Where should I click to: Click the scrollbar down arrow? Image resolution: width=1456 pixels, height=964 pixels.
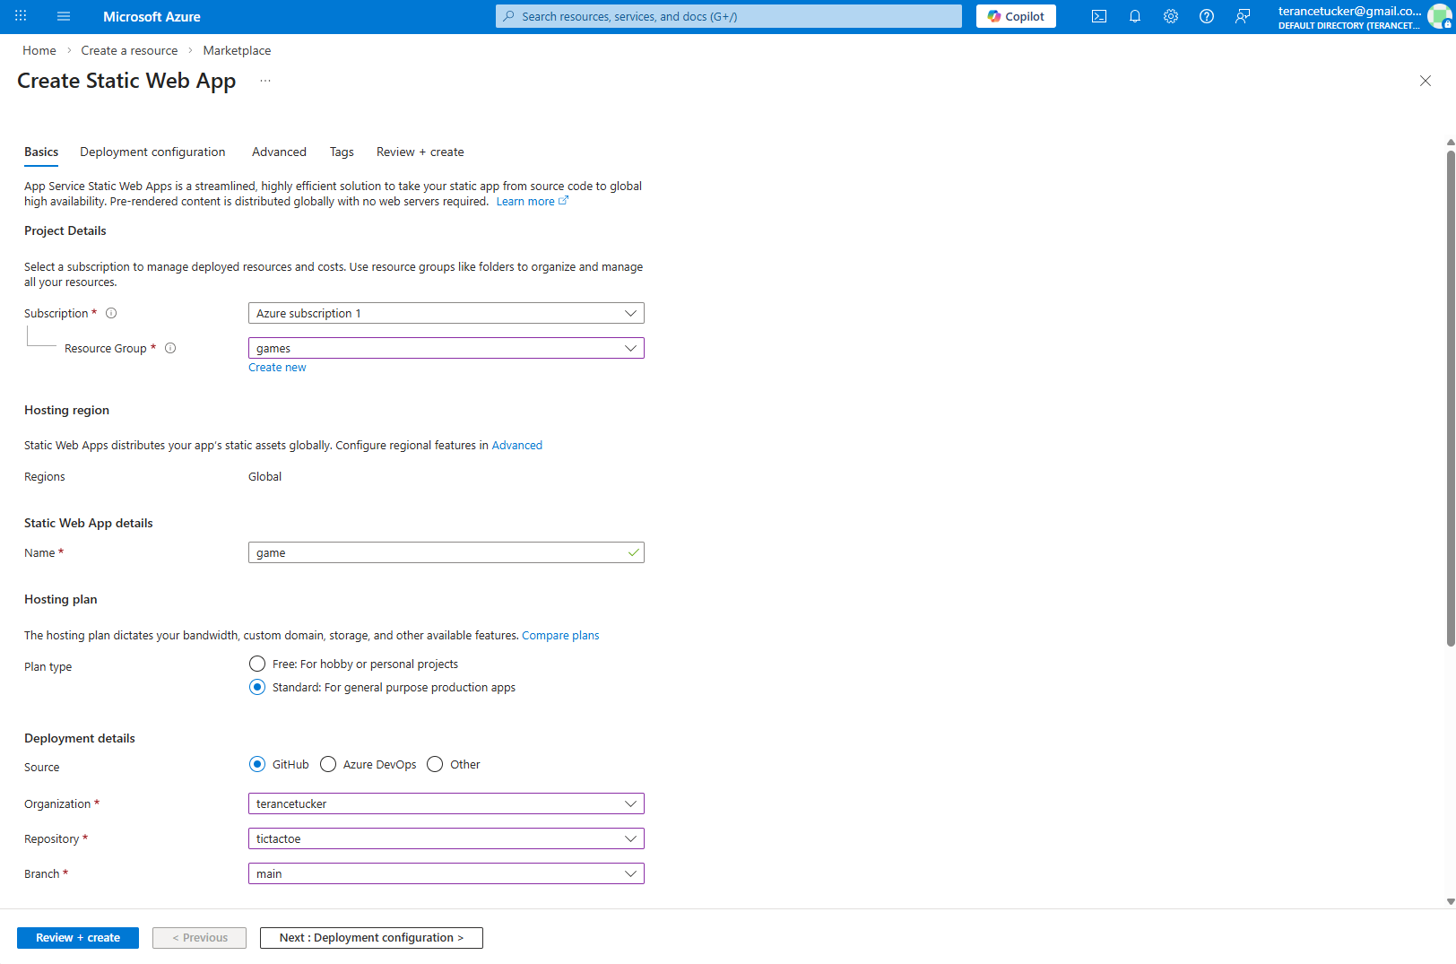pos(1451,902)
